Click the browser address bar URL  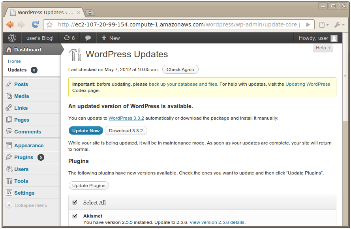tap(179, 24)
